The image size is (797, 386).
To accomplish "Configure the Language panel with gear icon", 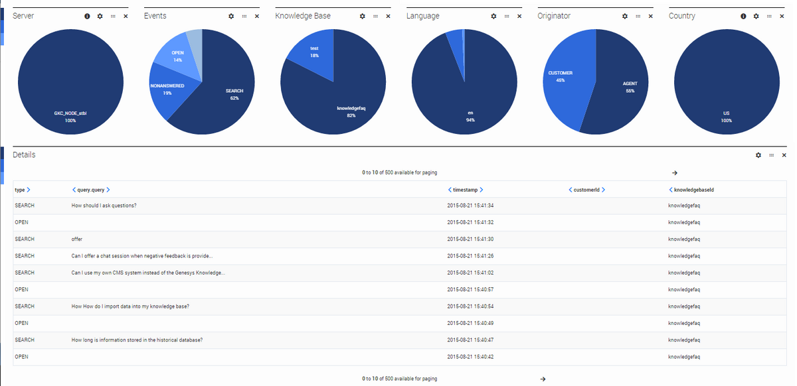I will point(493,16).
